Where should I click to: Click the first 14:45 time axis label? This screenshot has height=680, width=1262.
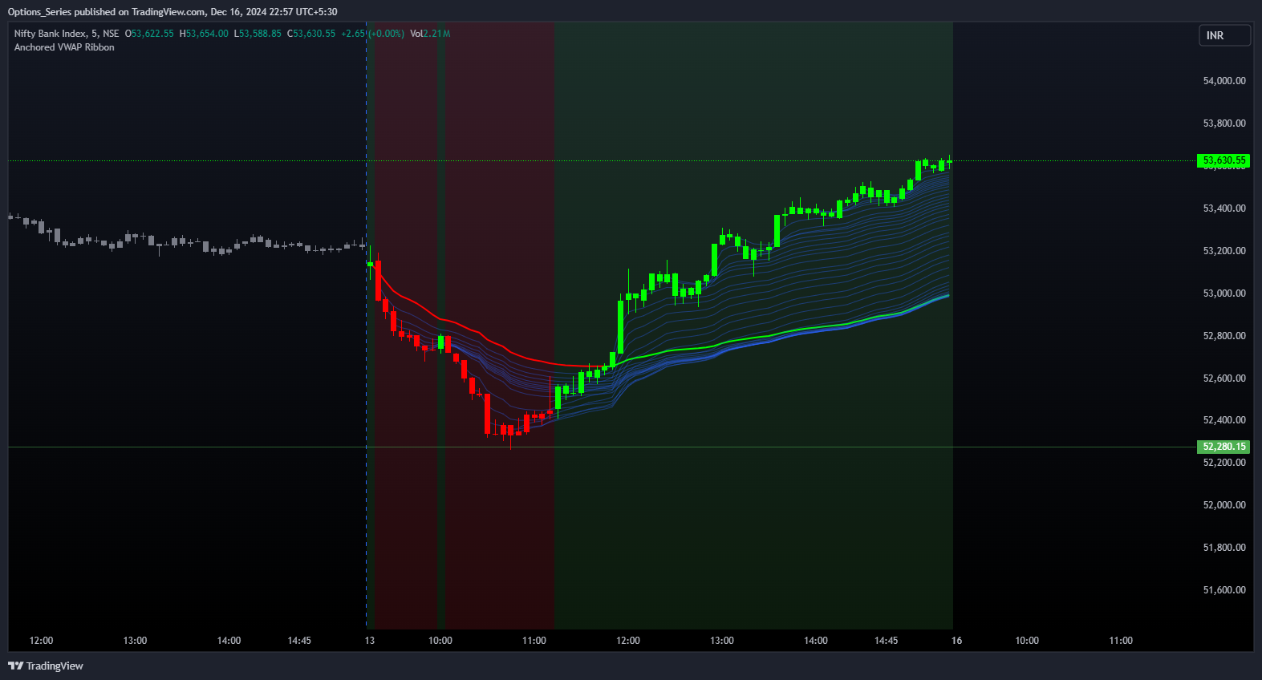click(299, 641)
